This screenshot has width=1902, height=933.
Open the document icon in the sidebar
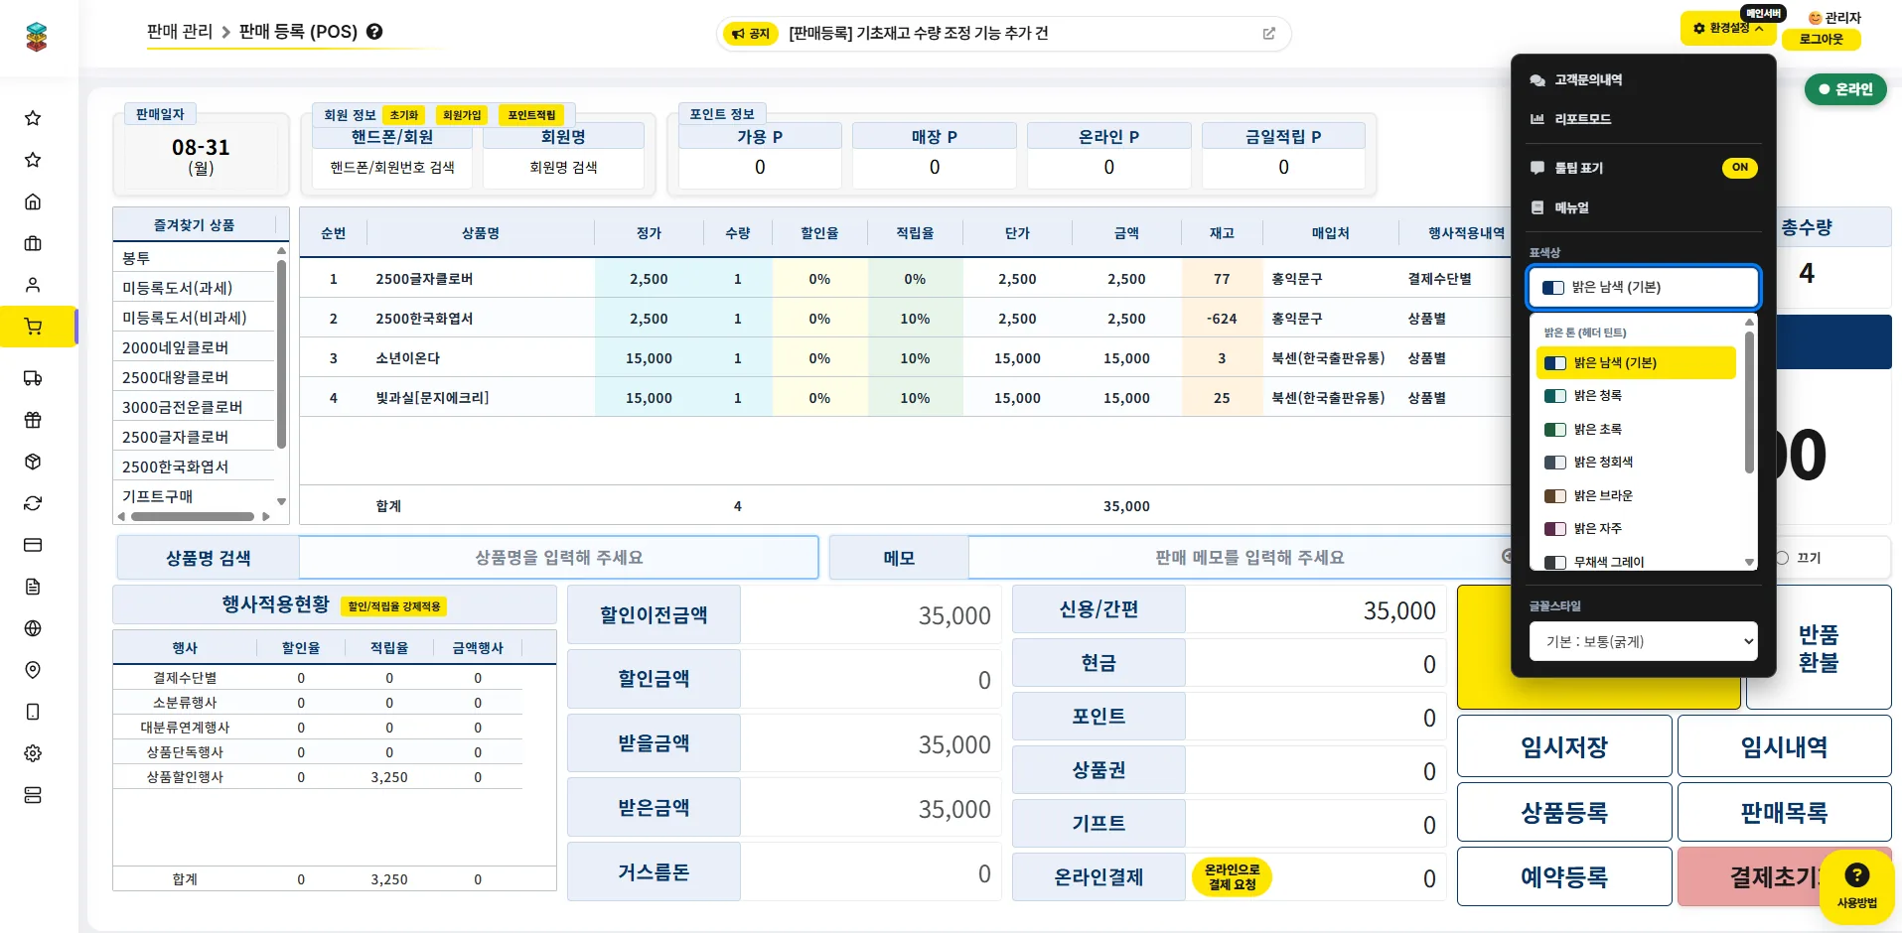tap(33, 587)
